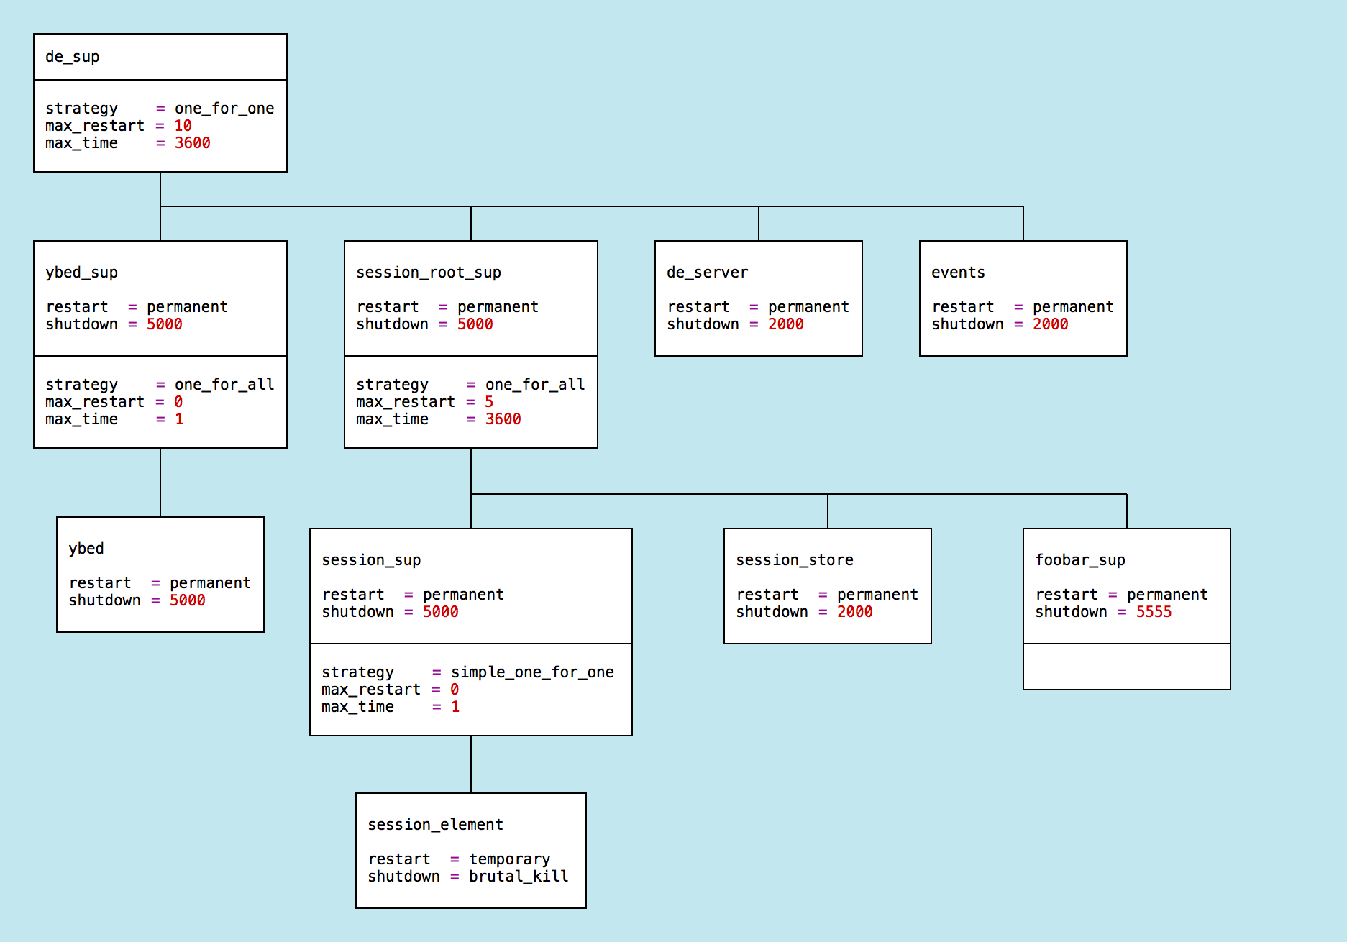The width and height of the screenshot is (1347, 942).
Task: Click max_restart value 10 in de_sup
Action: tap(183, 126)
